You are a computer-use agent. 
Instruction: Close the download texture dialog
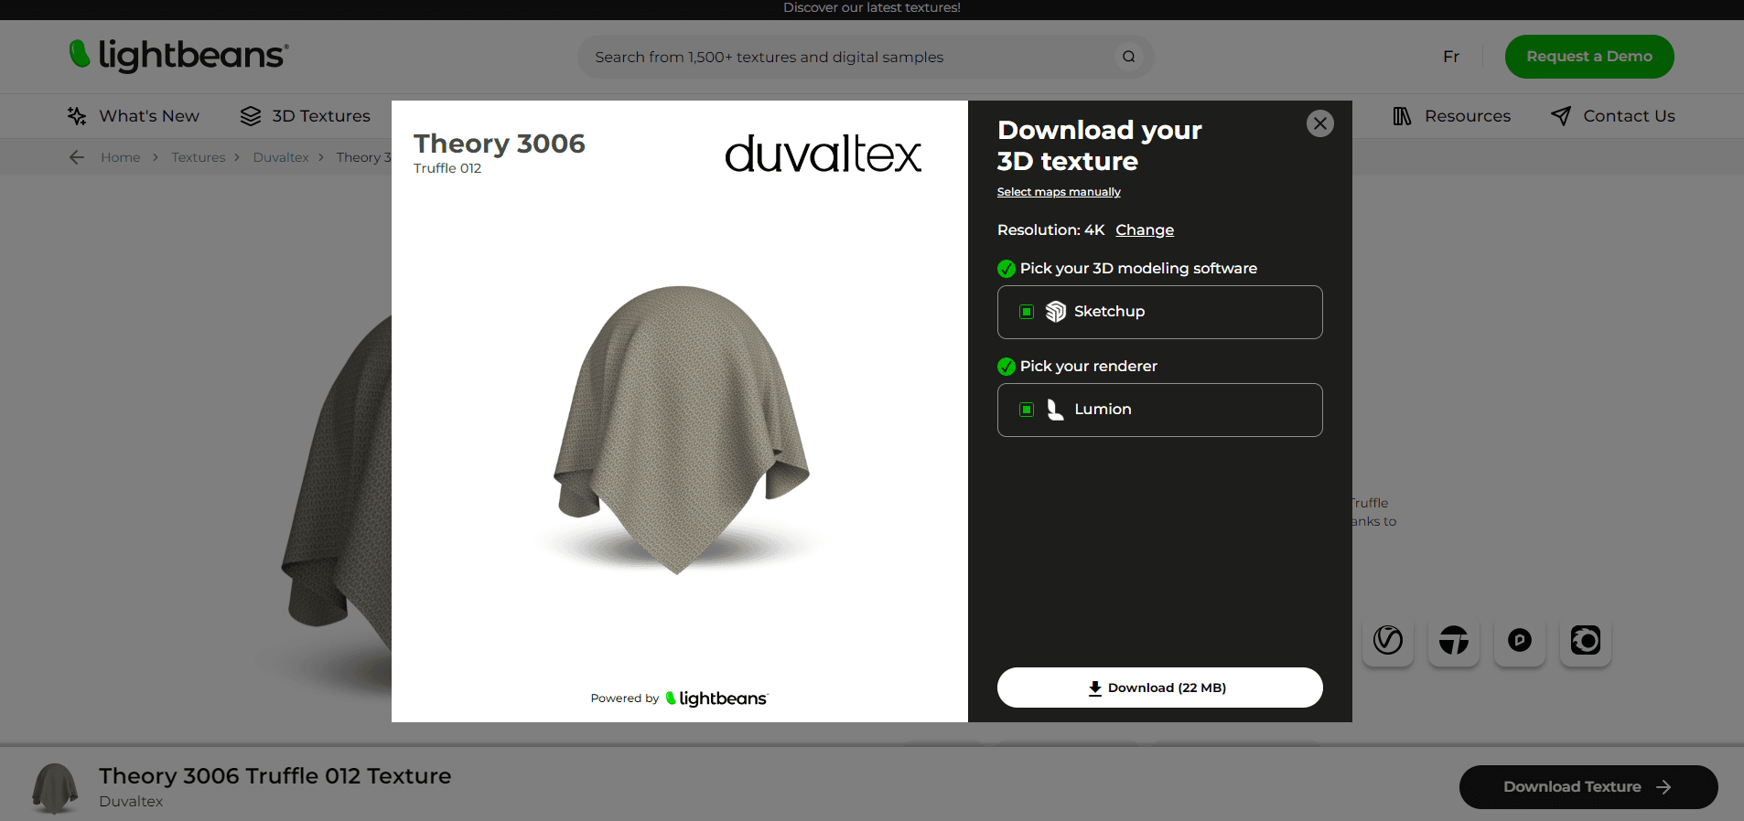coord(1319,123)
